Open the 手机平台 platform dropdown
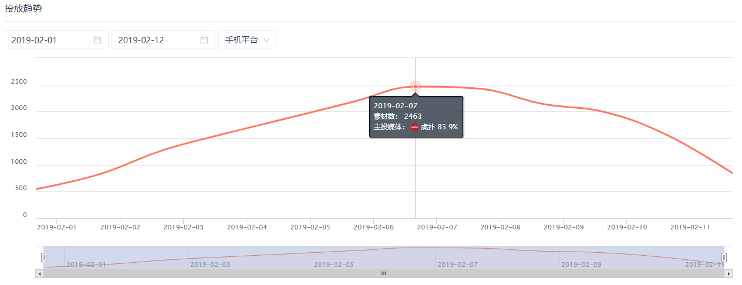Screen dimensions: 742x285 tap(248, 40)
